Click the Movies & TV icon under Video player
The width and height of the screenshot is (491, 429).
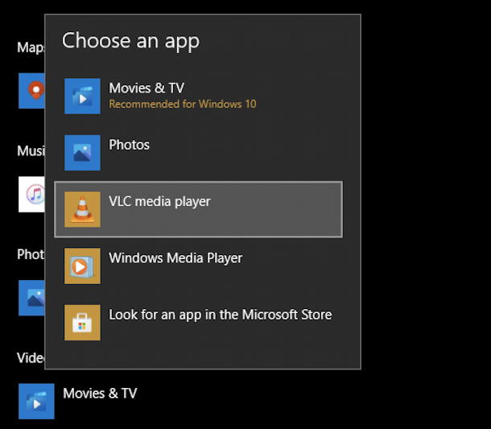point(36,401)
